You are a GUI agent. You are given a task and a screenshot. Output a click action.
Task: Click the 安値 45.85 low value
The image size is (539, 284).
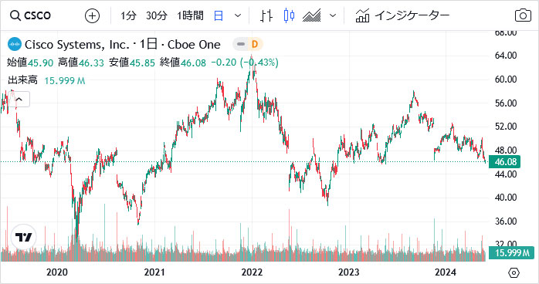[132, 63]
